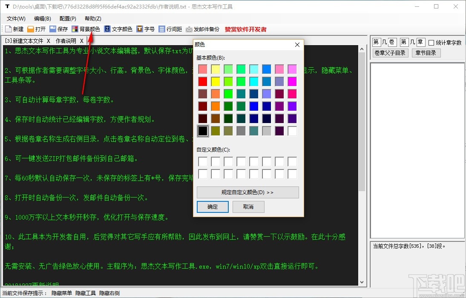The image size is (466, 298).
Task: Select the magenta swatch in second row
Action: pos(292,81)
